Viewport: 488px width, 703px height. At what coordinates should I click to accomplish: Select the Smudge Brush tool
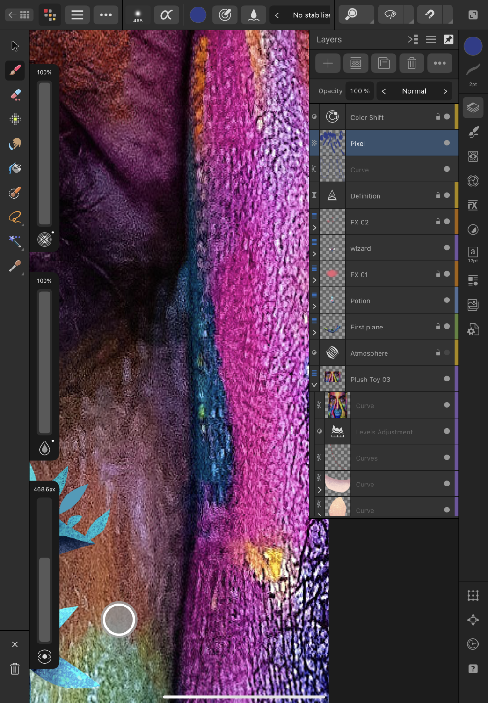15,143
